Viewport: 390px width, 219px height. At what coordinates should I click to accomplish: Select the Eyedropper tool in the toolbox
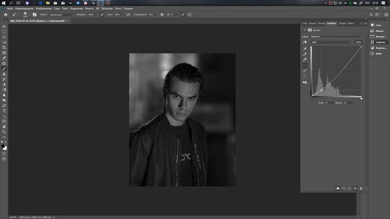click(x=4, y=58)
